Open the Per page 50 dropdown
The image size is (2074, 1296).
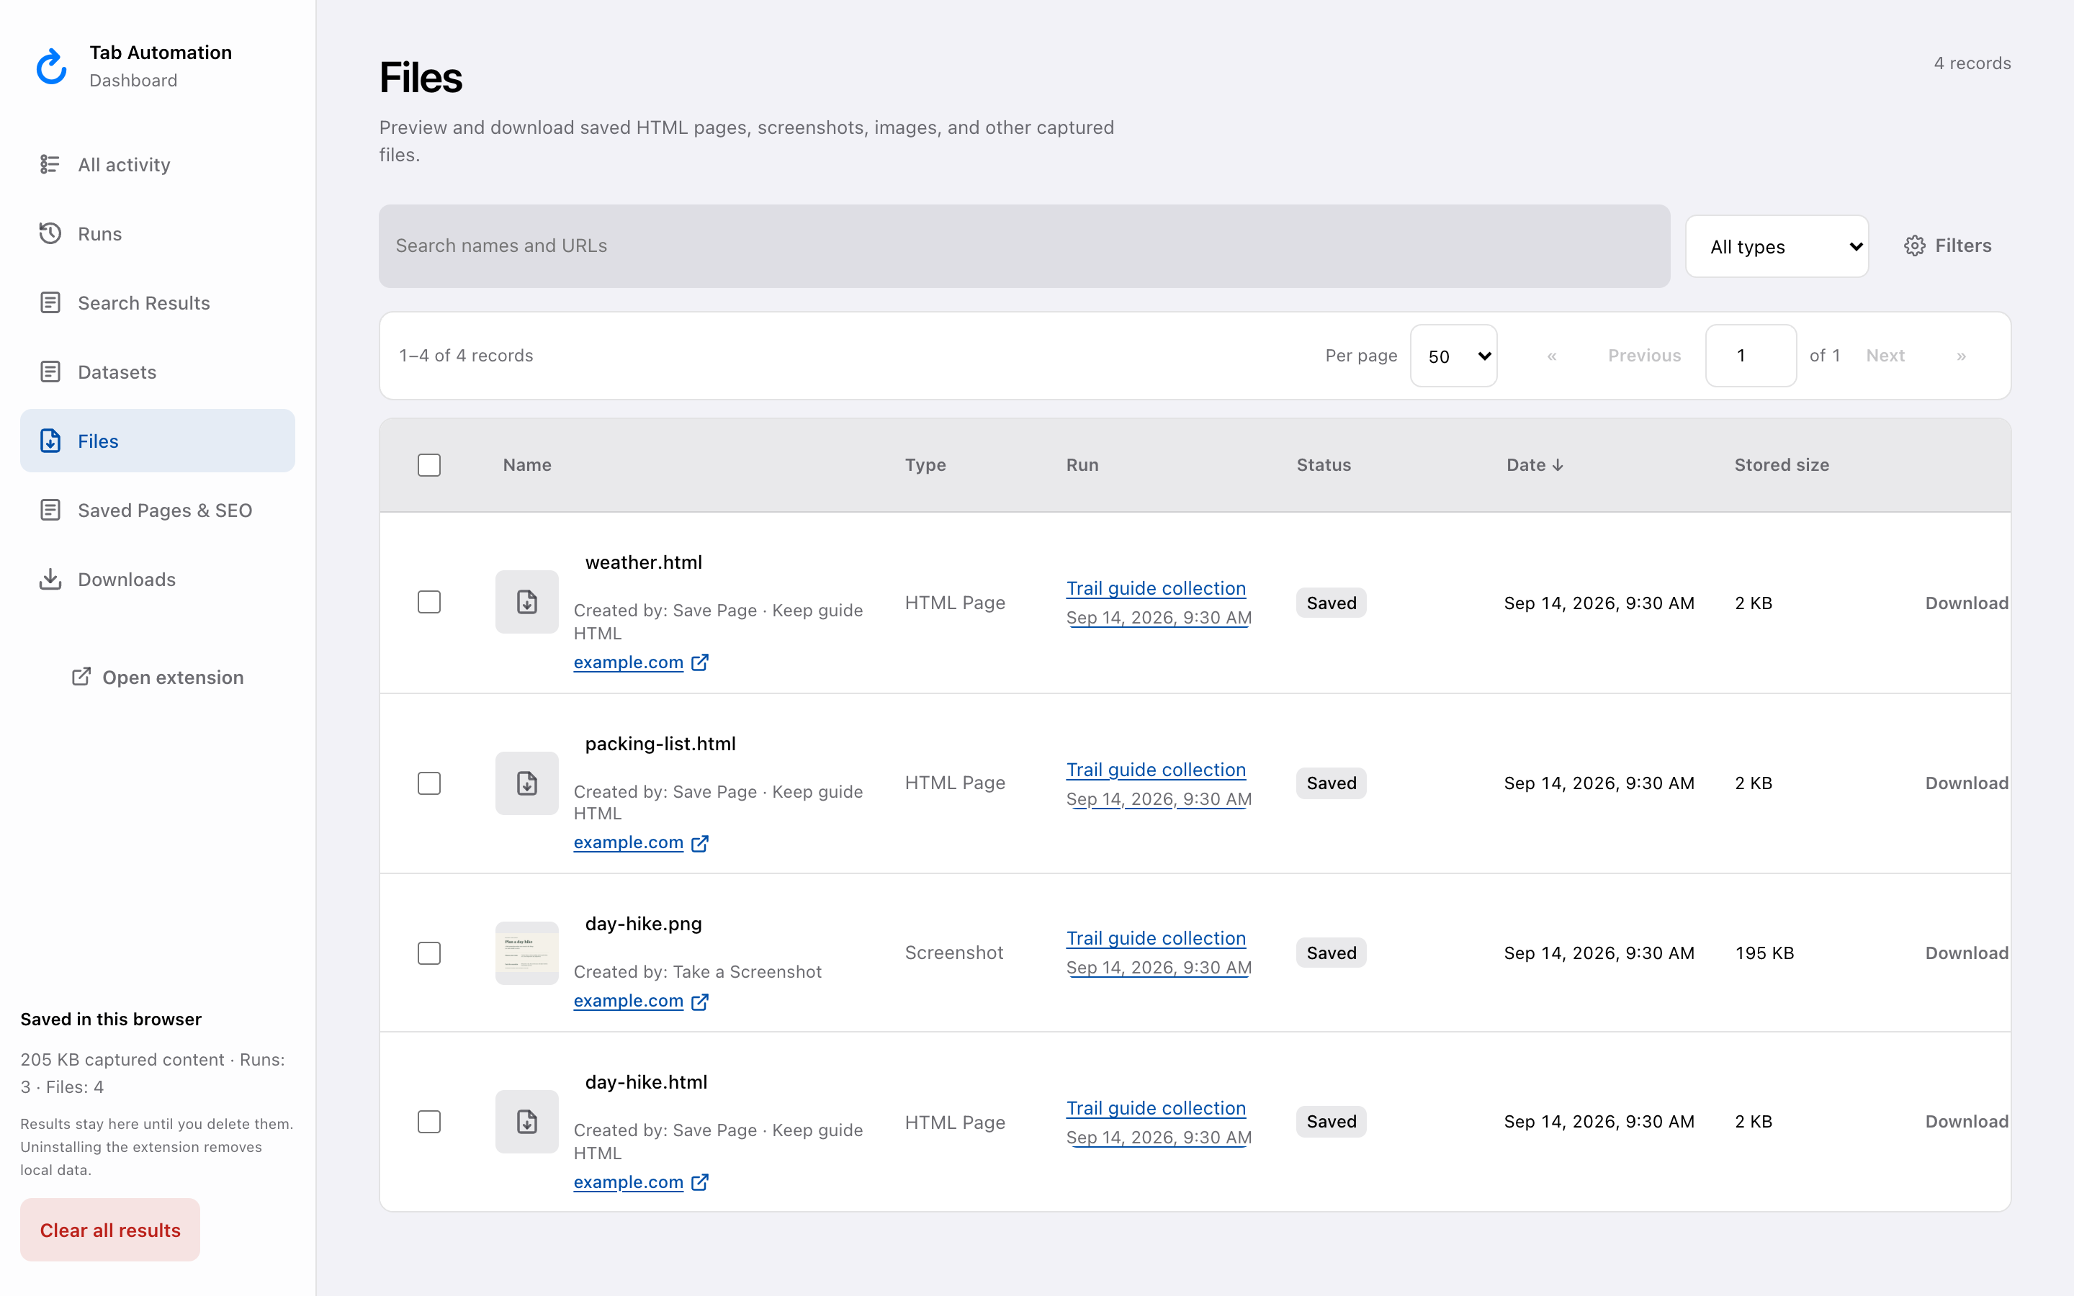pyautogui.click(x=1453, y=356)
